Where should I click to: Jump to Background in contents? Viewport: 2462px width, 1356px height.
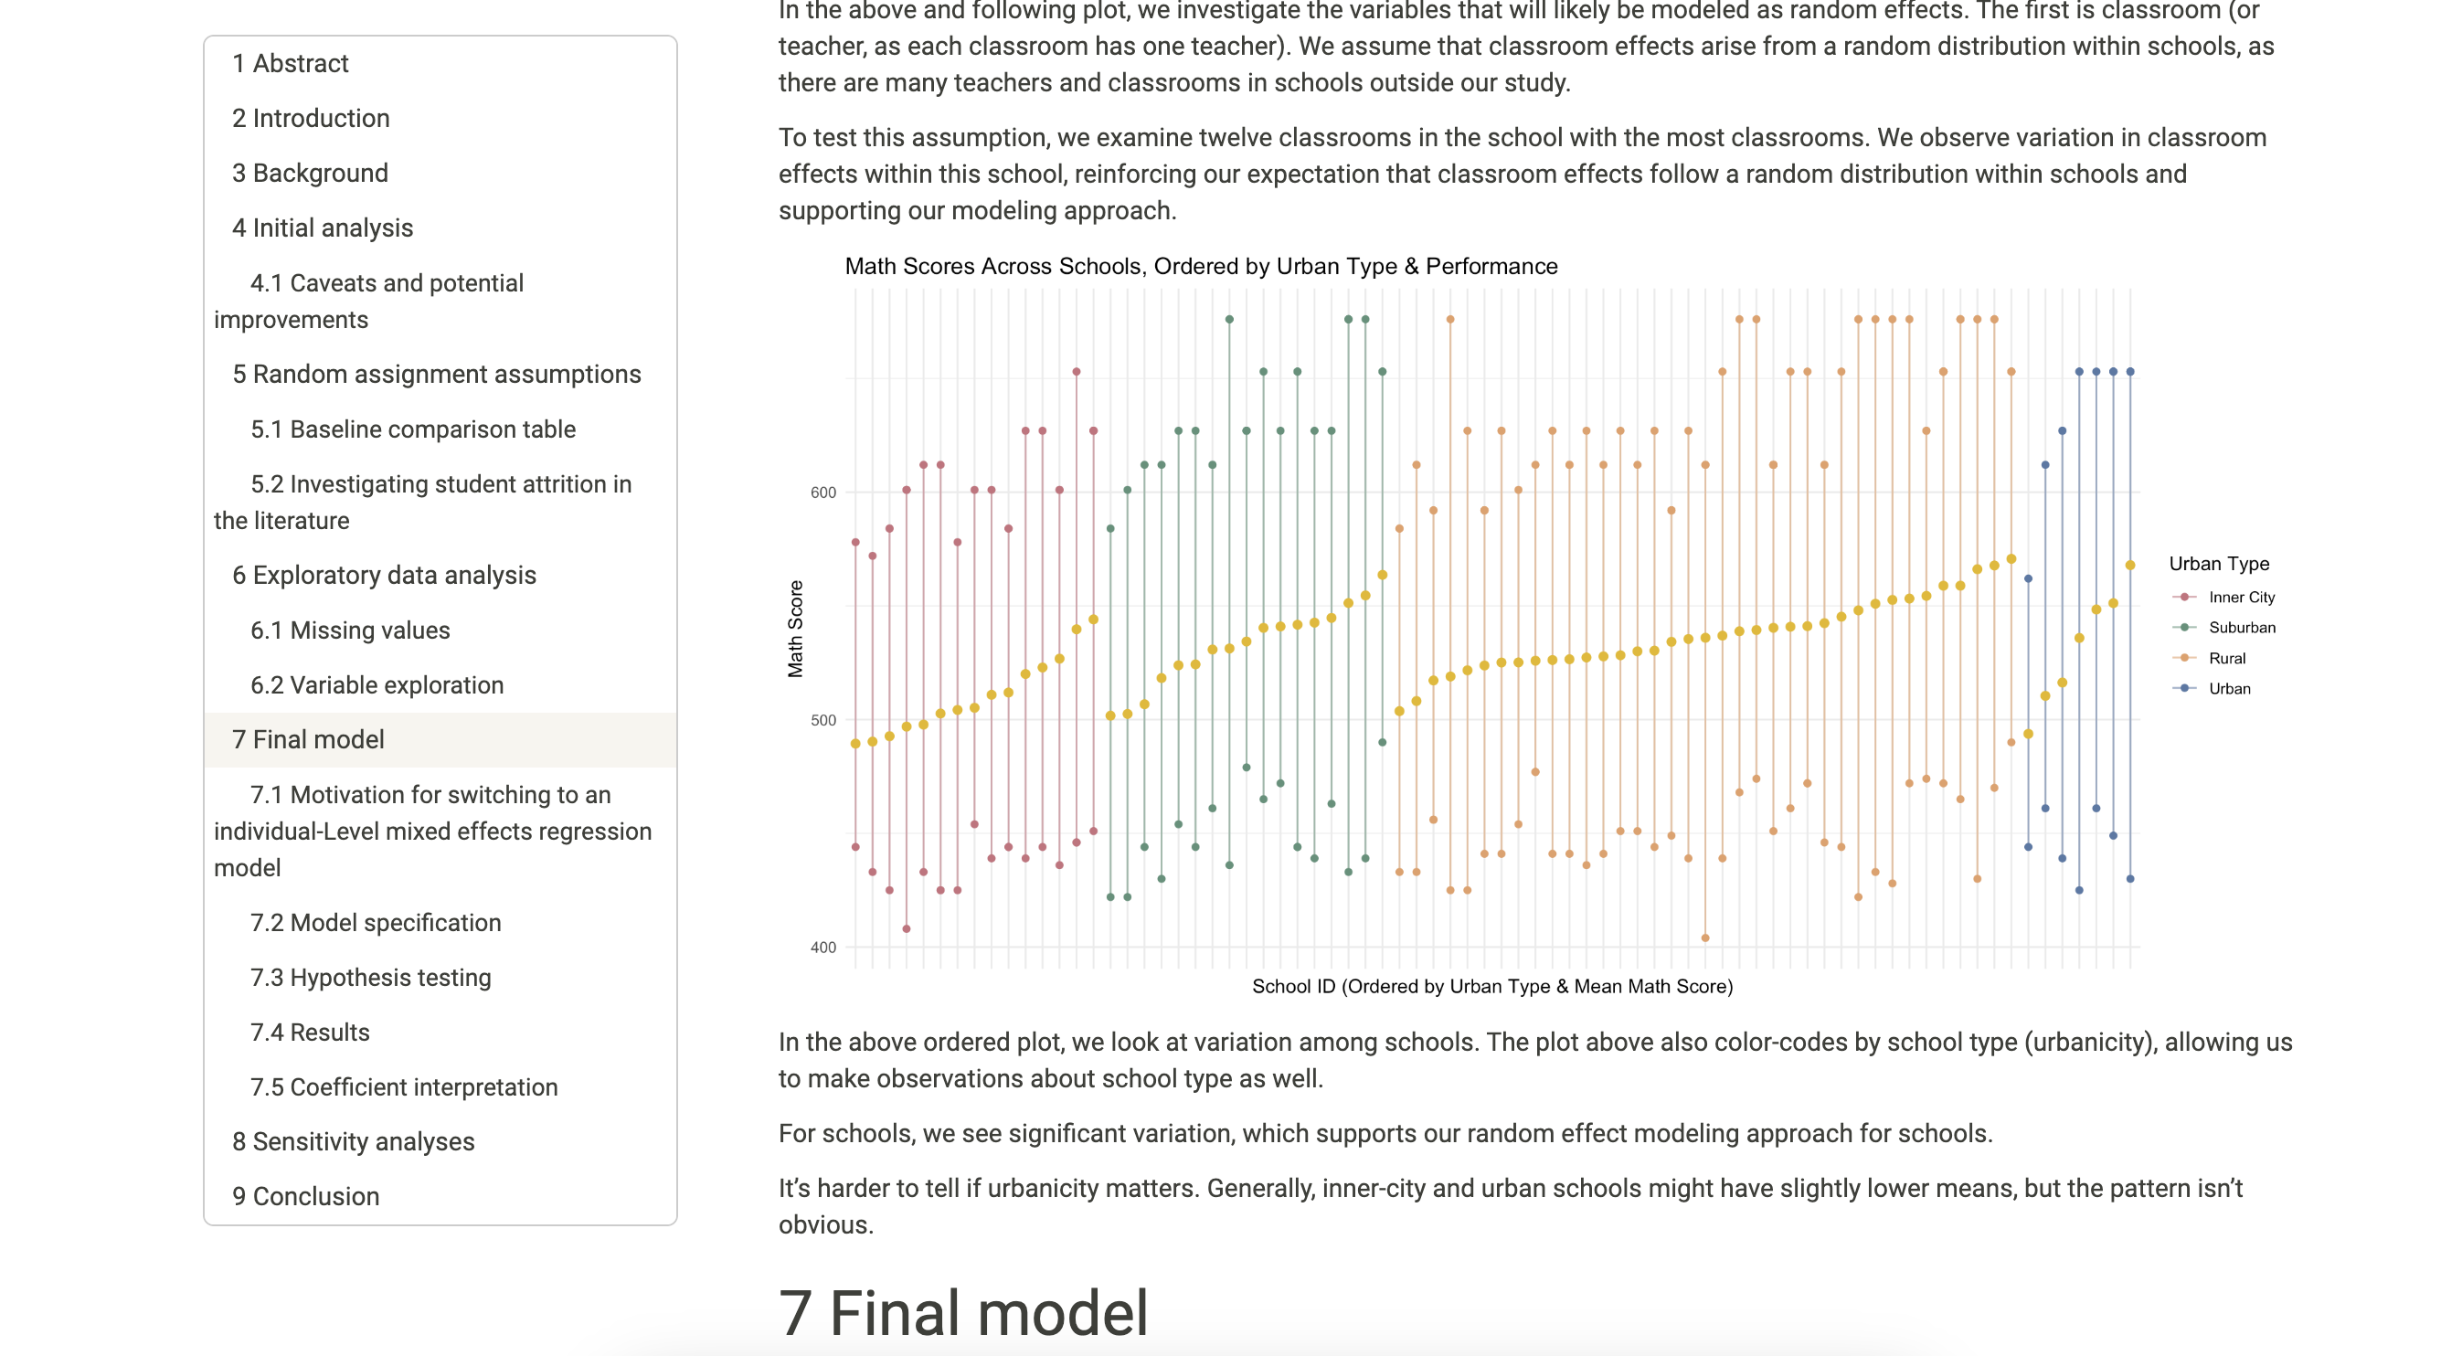tap(310, 173)
